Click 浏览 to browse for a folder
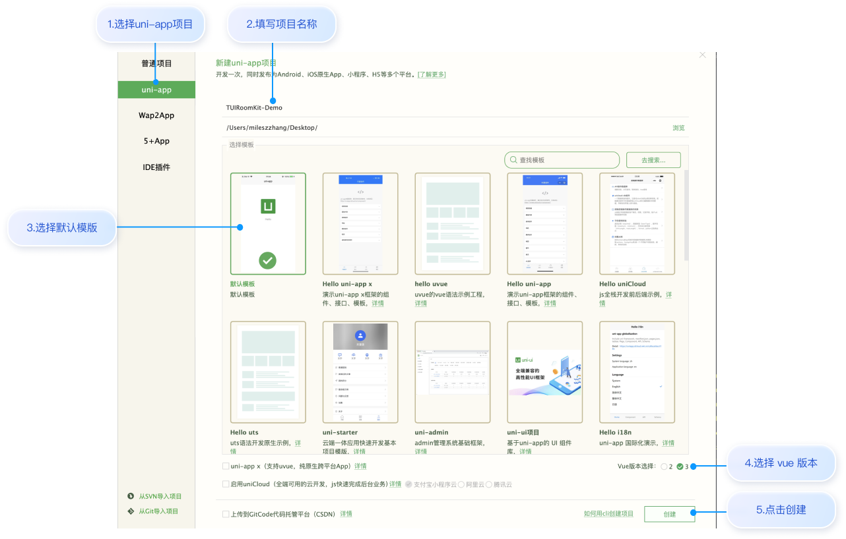The image size is (846, 539). 678,128
